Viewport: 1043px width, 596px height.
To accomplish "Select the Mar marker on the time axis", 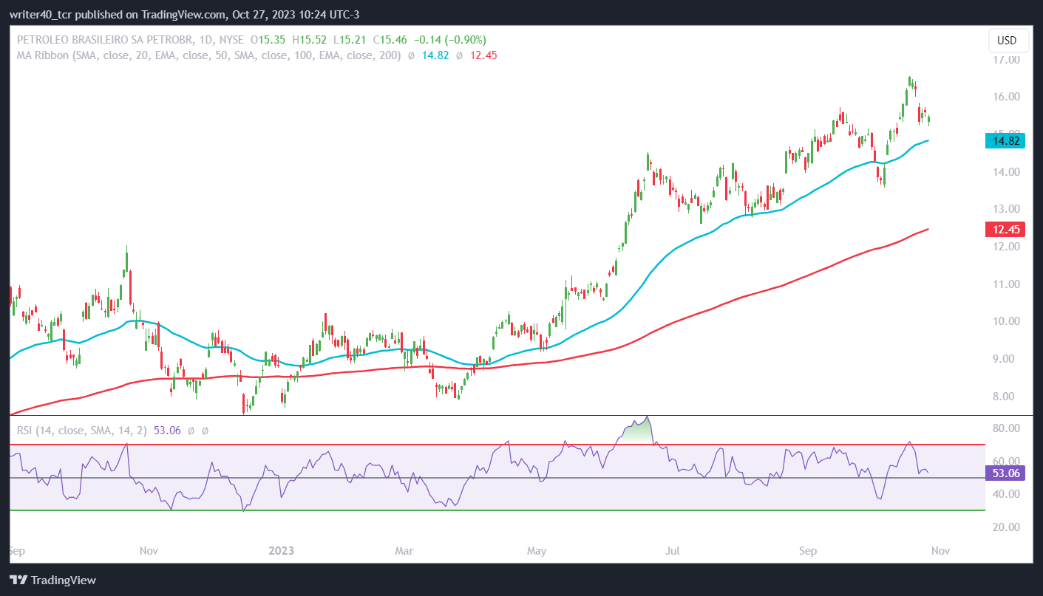I will [404, 551].
